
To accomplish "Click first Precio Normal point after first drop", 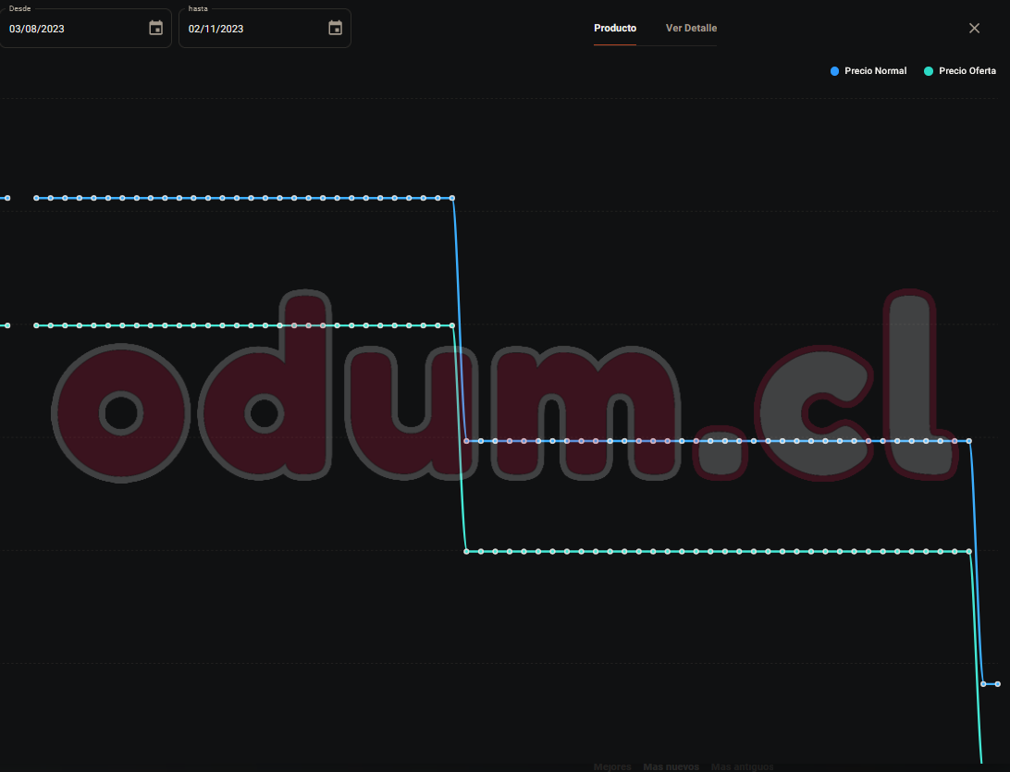I will (x=467, y=441).
